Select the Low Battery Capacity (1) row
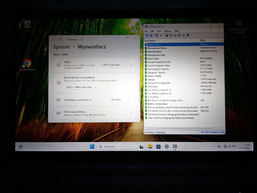 pos(184,90)
